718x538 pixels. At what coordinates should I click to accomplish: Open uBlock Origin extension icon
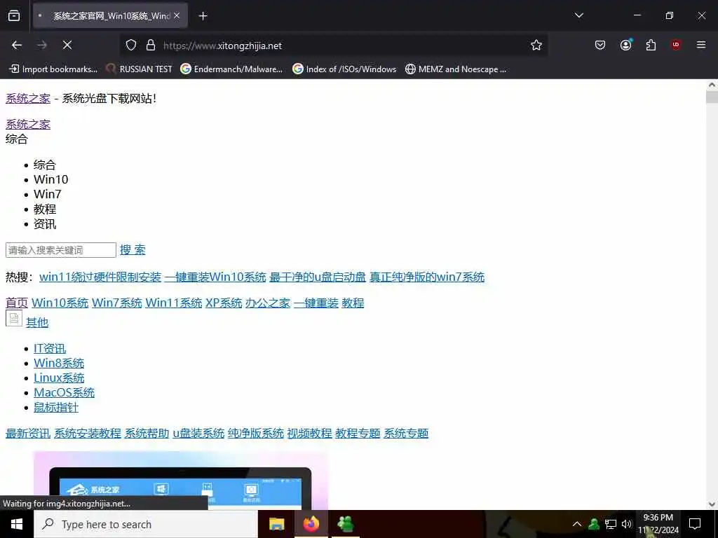click(676, 45)
